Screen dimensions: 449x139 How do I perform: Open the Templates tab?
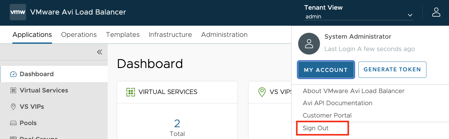(123, 35)
